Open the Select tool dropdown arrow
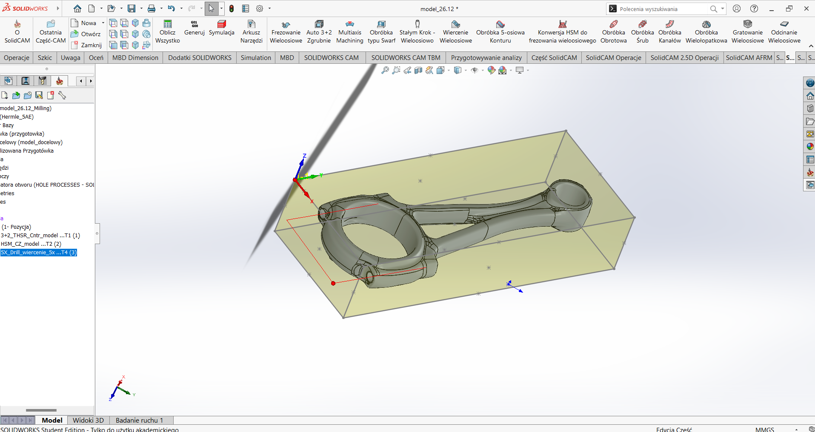This screenshot has width=815, height=432. coord(221,9)
